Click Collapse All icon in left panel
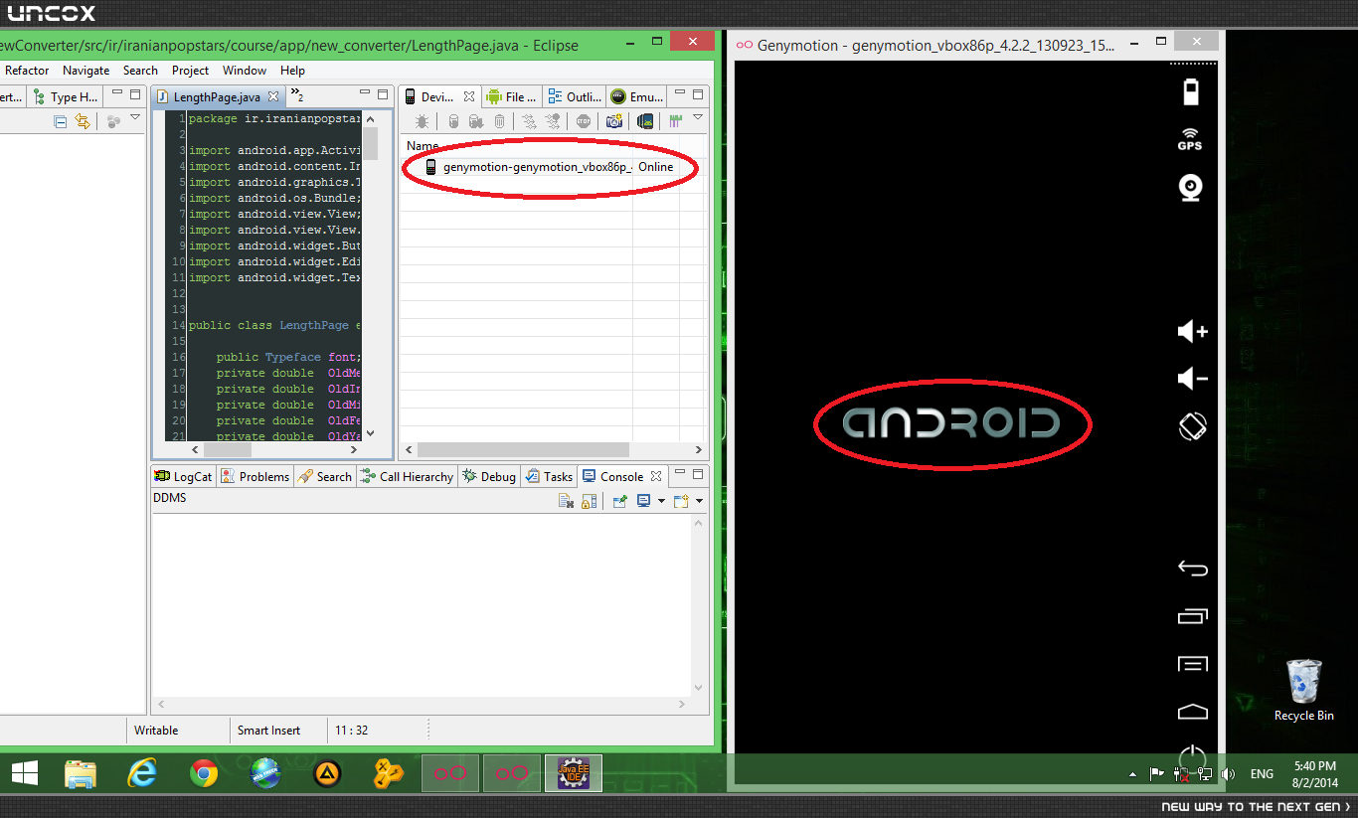 (x=61, y=121)
